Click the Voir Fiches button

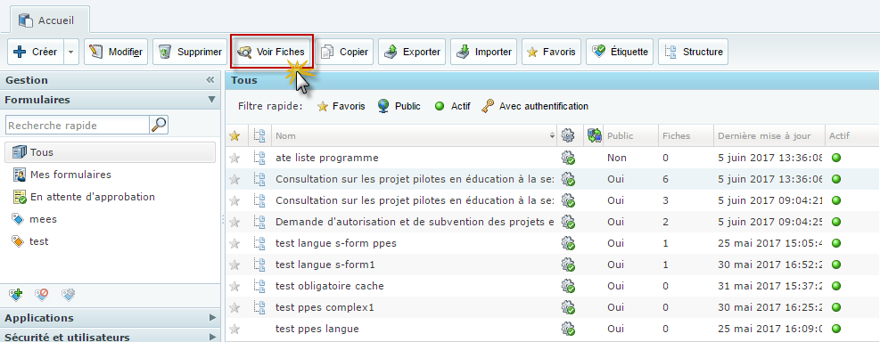coord(272,52)
